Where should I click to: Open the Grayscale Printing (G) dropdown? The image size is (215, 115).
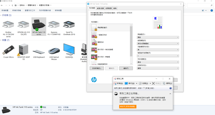pyautogui.click(x=158, y=68)
